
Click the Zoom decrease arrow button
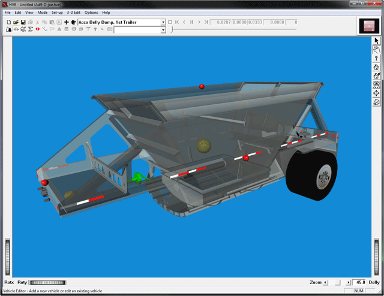[326, 282]
